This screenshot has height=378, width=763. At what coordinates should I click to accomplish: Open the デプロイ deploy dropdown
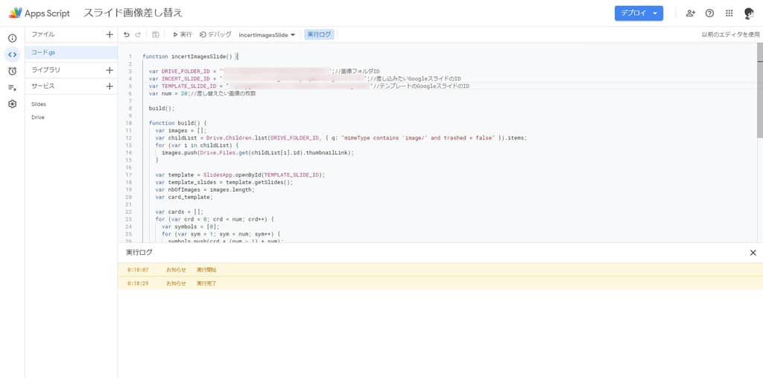[639, 13]
